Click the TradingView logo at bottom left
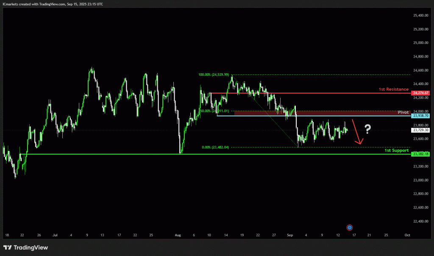This screenshot has height=256, width=434. 25,248
